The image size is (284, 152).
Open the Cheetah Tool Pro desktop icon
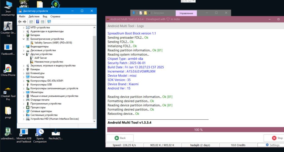tap(8, 91)
